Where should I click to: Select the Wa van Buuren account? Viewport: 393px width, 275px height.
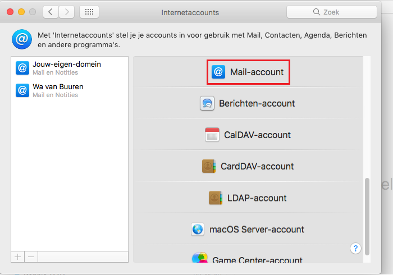[58, 90]
